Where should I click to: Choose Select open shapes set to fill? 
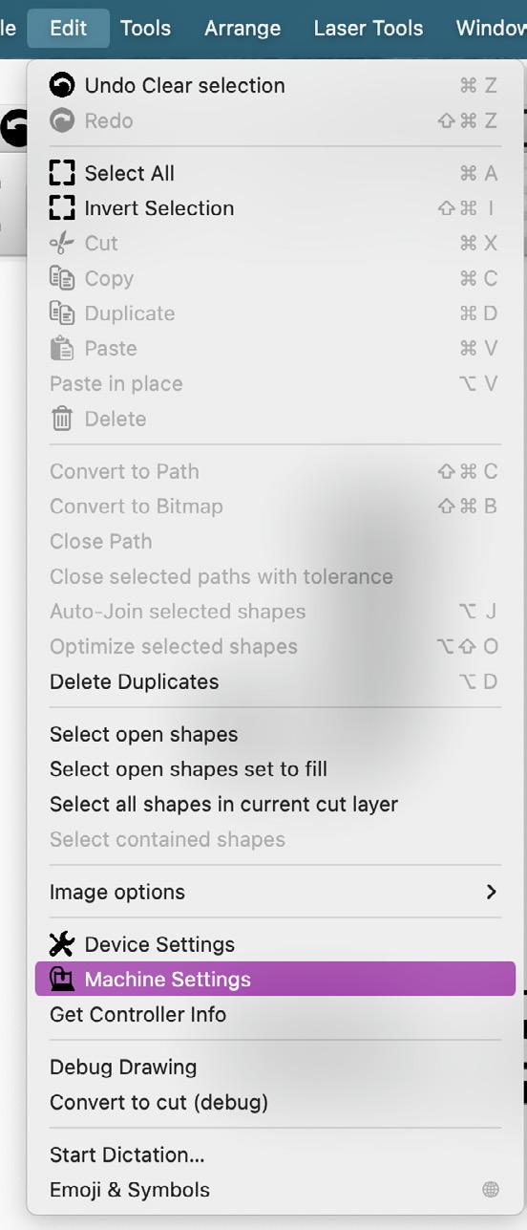[x=275, y=768]
